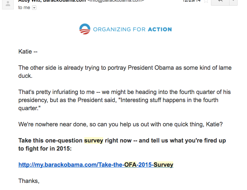Open the Take-the-OFA-2015-Survey link
This screenshot has width=247, height=190.
[96, 165]
